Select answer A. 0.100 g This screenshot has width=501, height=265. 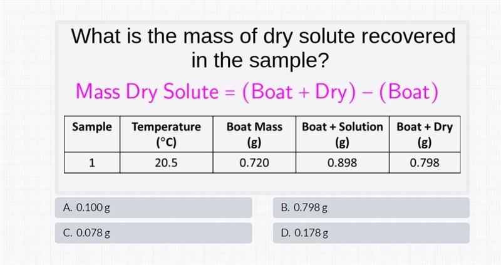[153, 208]
